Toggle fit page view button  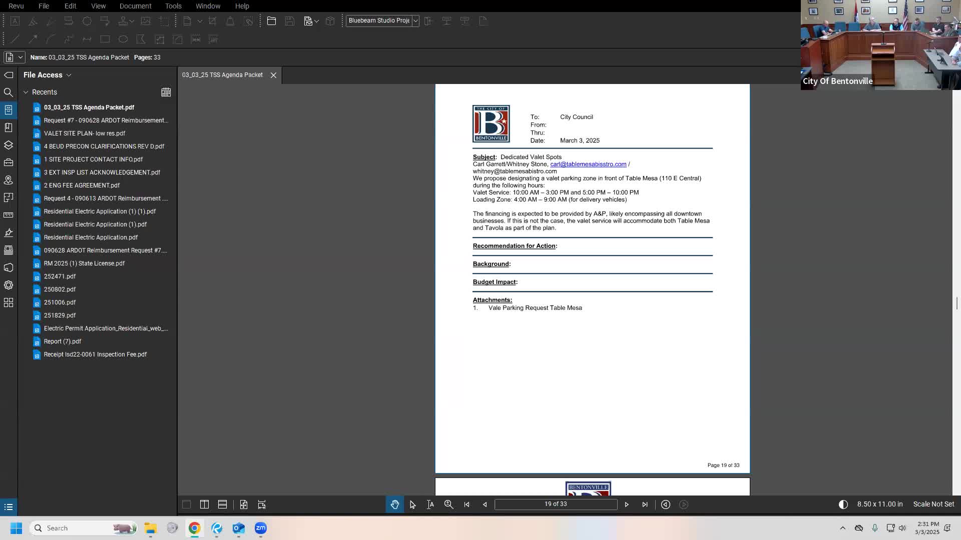pyautogui.click(x=244, y=504)
